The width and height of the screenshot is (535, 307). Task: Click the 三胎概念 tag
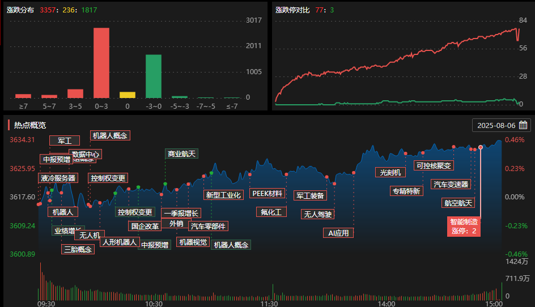pyautogui.click(x=78, y=249)
